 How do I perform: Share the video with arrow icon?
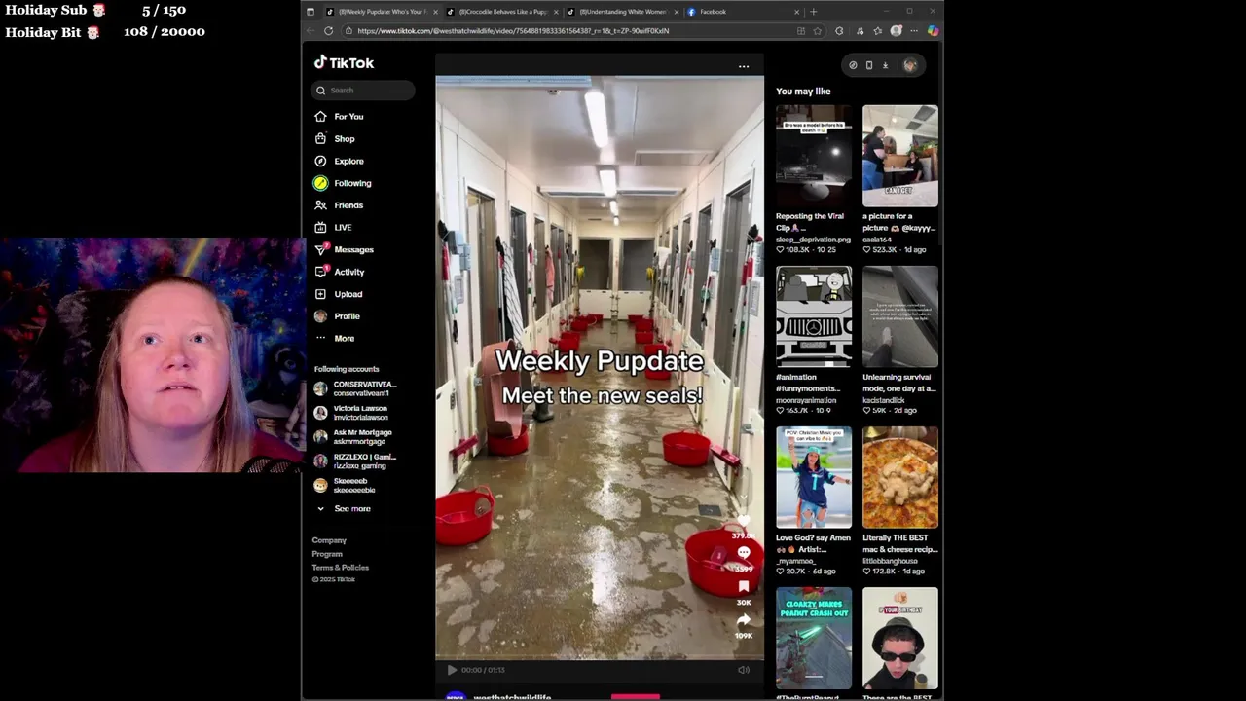(744, 620)
